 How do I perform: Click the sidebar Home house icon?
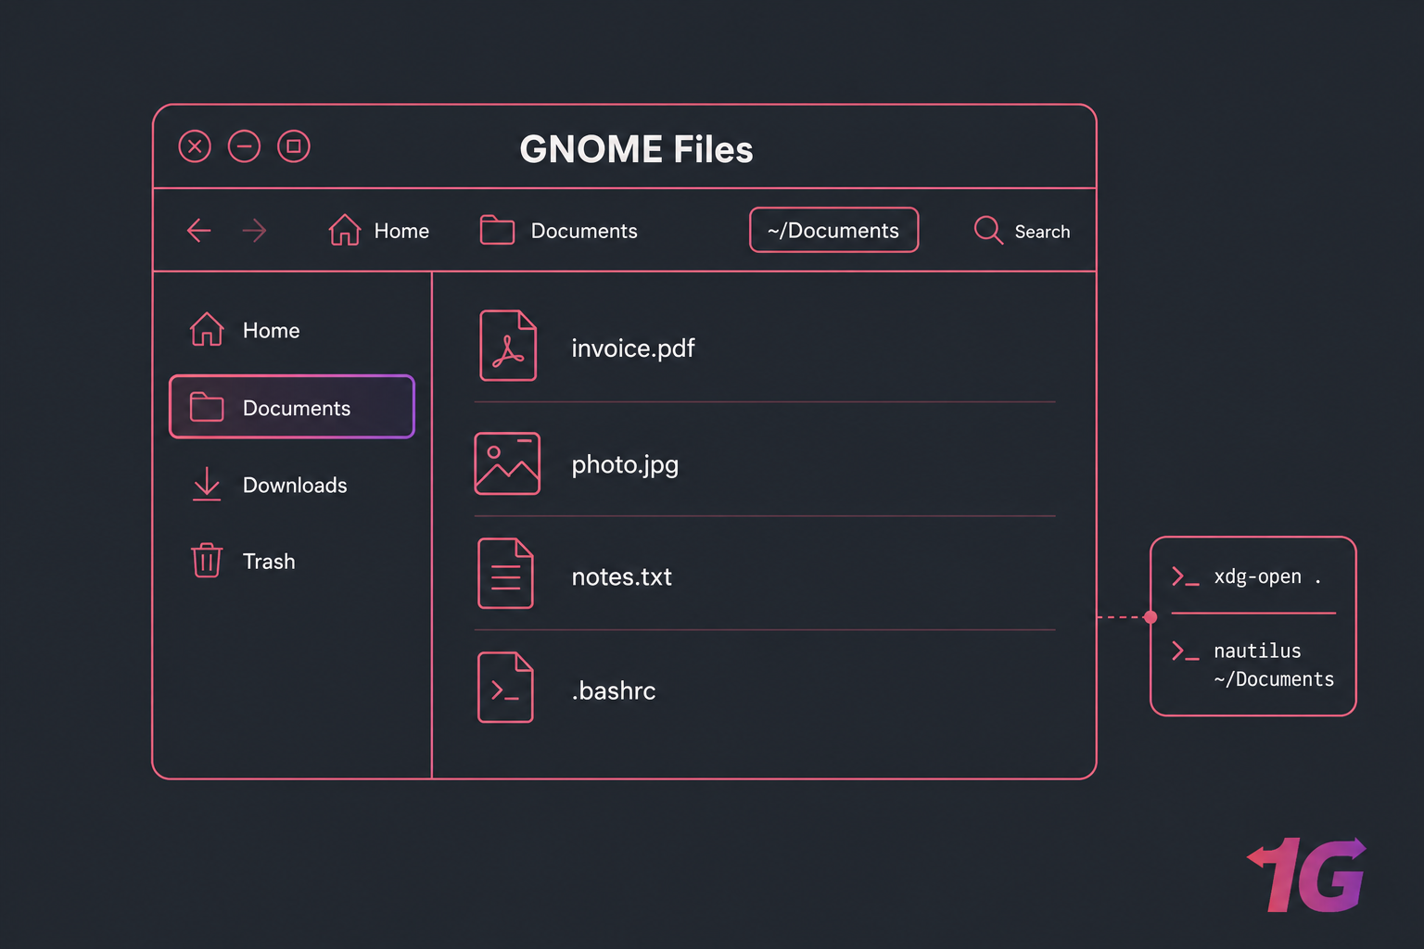[x=207, y=329]
